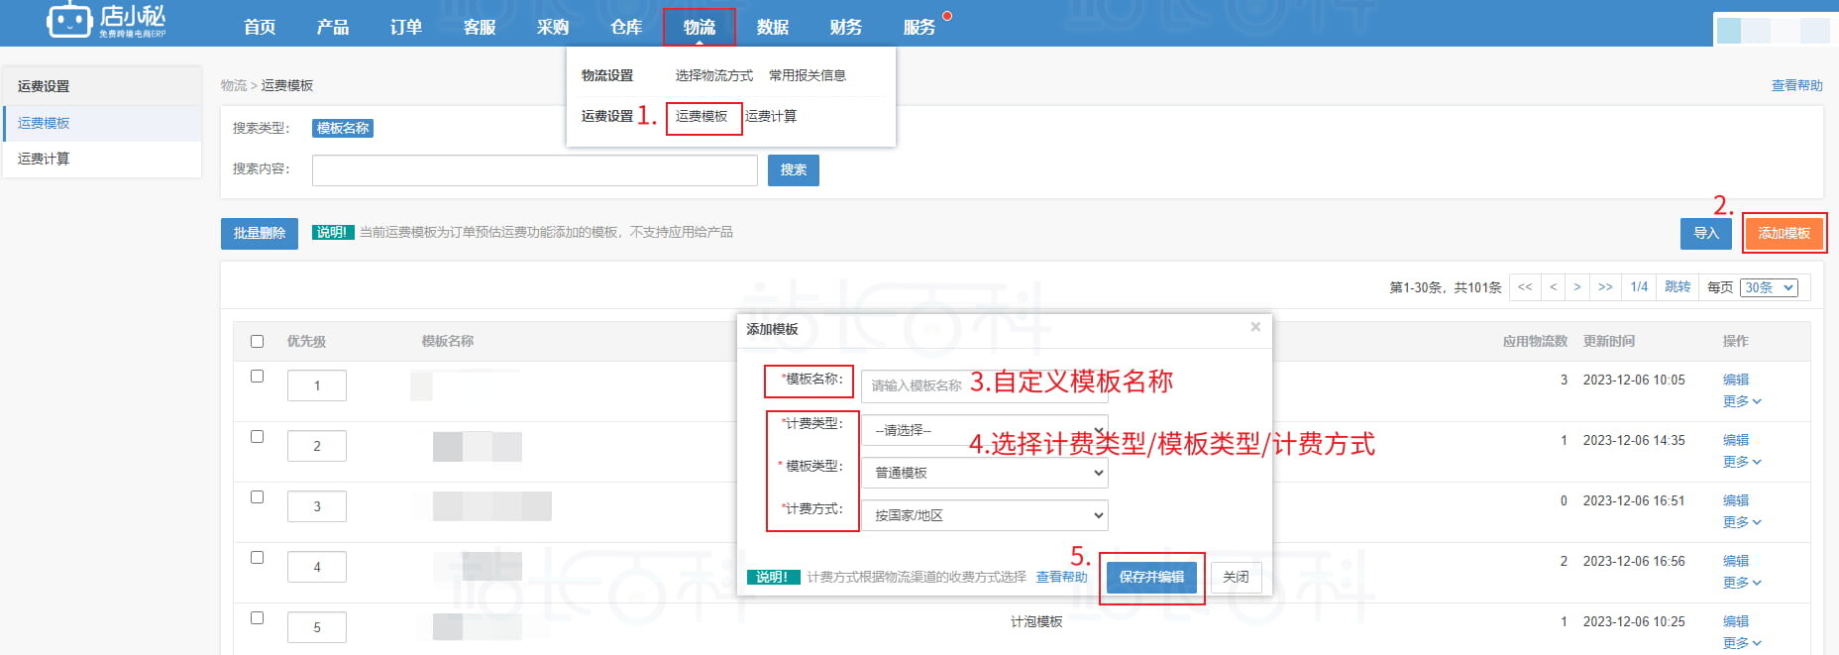
Task: Go to first page with << icon
Action: tap(1525, 287)
